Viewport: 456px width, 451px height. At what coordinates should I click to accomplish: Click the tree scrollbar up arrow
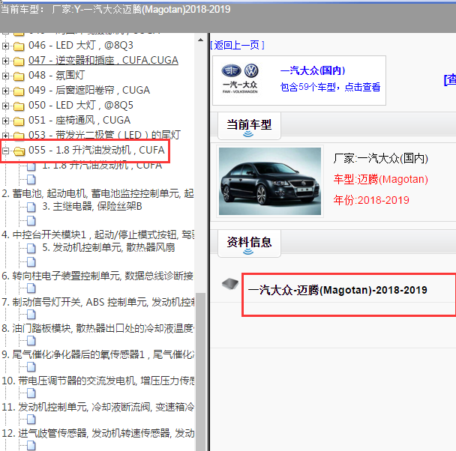coord(200,40)
